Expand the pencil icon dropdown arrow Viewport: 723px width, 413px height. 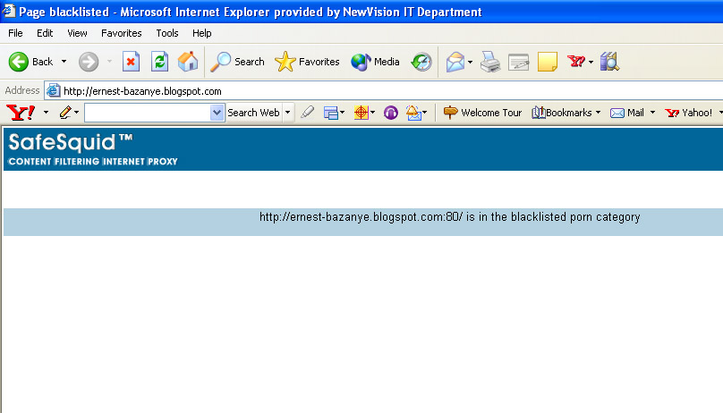77,113
